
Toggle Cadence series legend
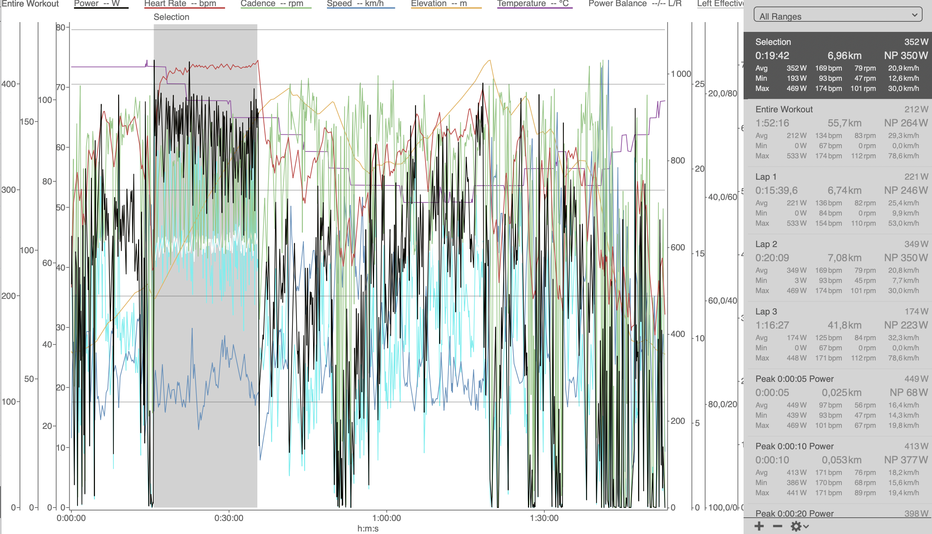point(272,4)
